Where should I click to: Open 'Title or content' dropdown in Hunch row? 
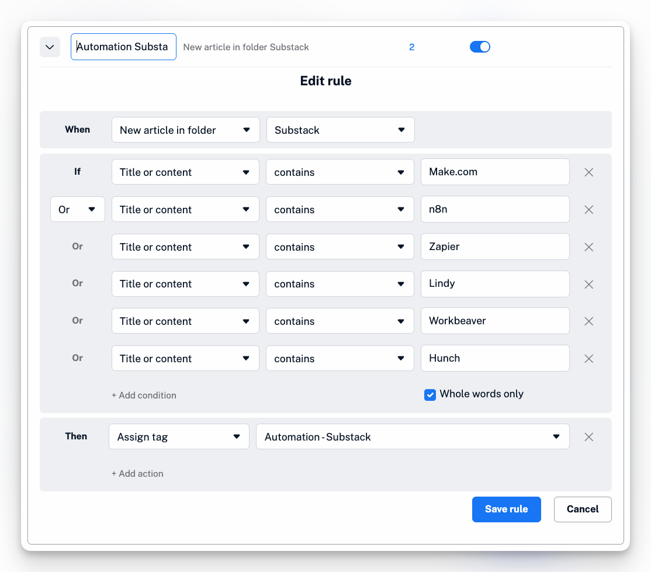pos(186,358)
